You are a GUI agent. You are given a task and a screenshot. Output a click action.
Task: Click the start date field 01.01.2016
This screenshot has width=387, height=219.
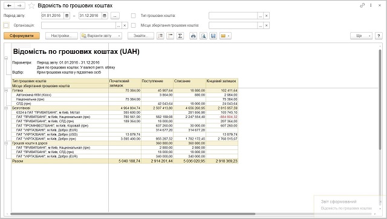click(53, 16)
